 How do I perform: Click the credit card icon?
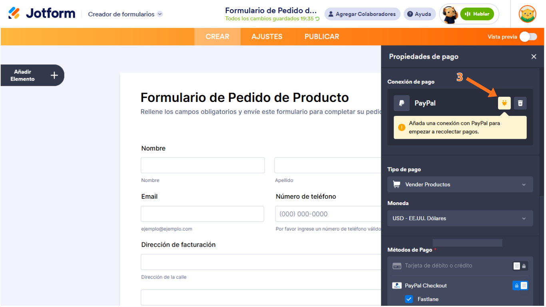tap(397, 266)
